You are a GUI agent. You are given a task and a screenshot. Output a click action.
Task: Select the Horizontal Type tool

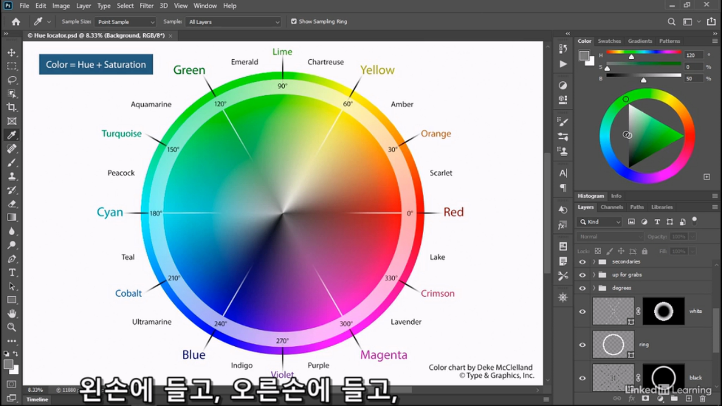(x=12, y=272)
